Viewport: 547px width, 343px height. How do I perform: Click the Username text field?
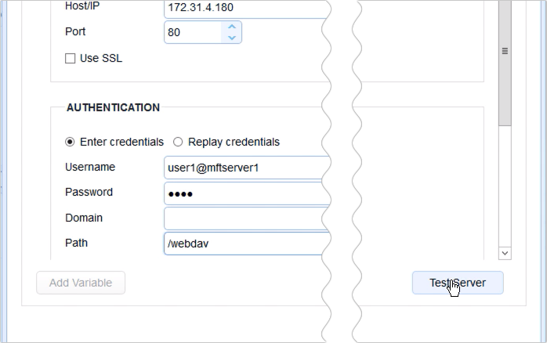click(x=243, y=168)
